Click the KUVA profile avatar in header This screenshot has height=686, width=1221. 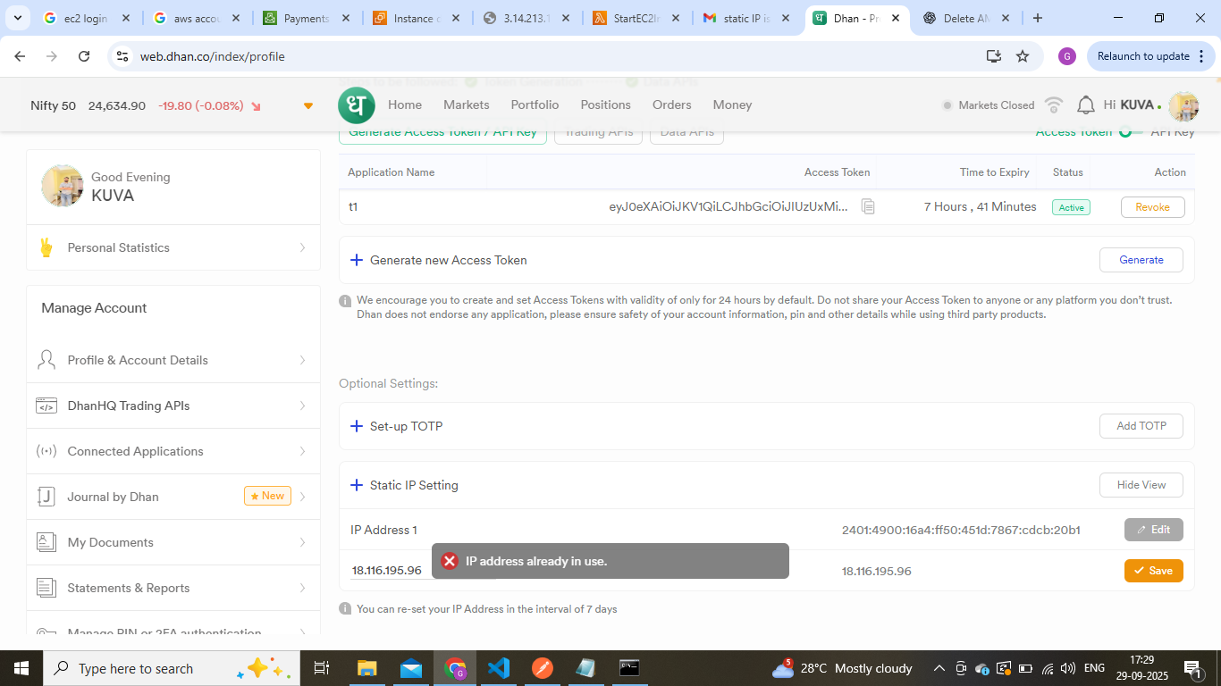coord(1183,105)
